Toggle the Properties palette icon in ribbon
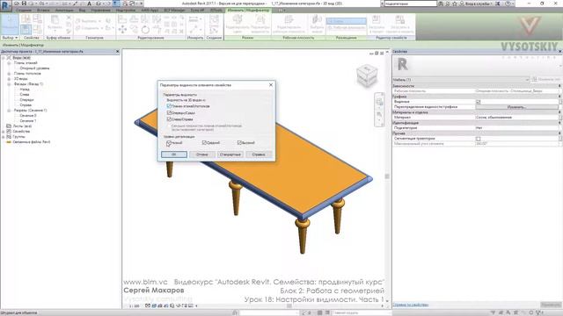Viewport: 563px width, 316px height. (x=26, y=29)
